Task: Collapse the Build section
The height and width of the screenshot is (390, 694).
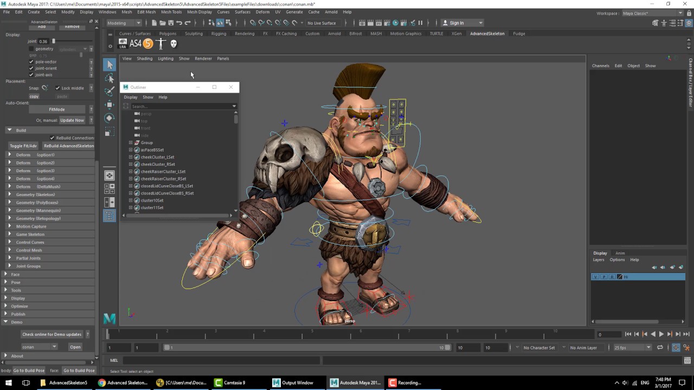Action: 9,130
